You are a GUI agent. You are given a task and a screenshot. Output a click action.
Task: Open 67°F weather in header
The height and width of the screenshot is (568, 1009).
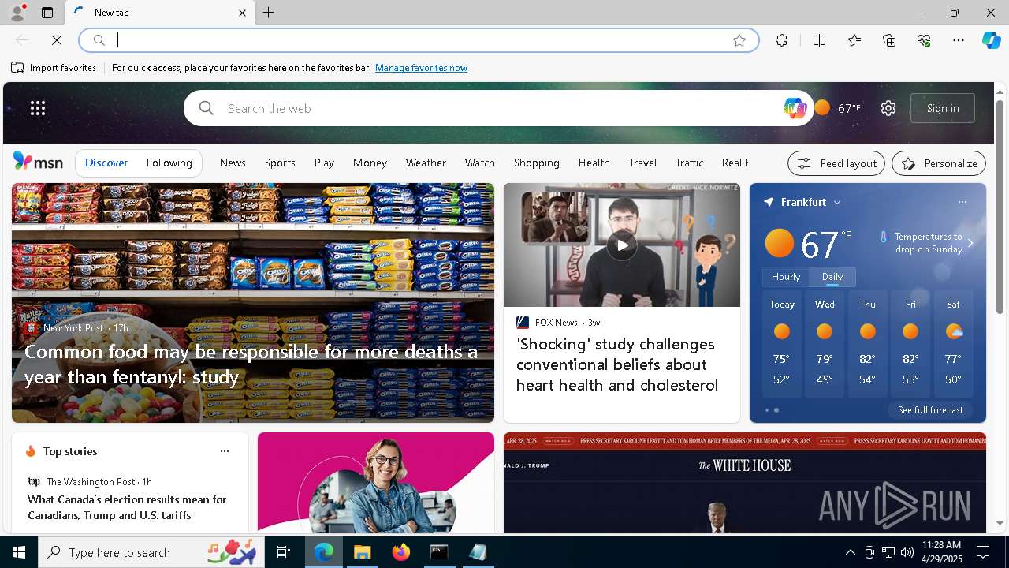coord(837,108)
